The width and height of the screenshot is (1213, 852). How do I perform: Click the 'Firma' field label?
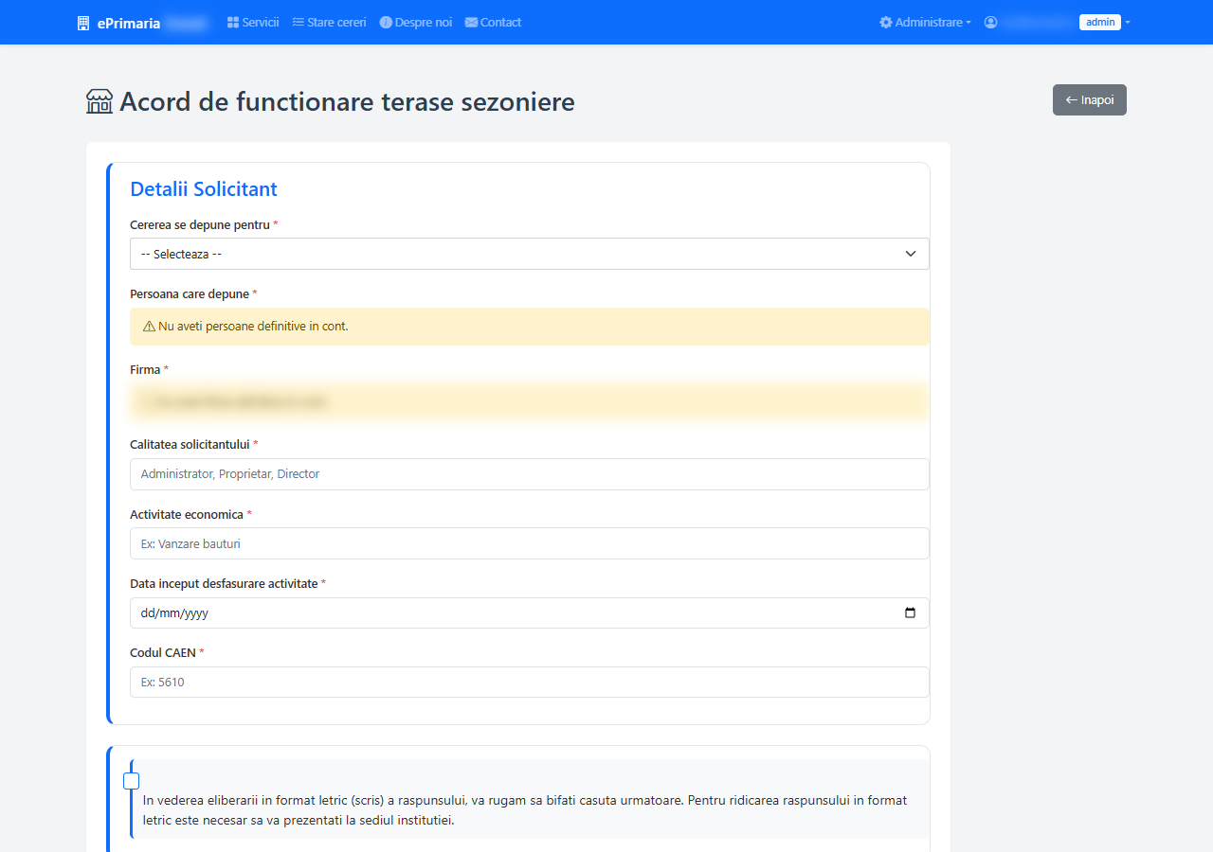(x=145, y=370)
